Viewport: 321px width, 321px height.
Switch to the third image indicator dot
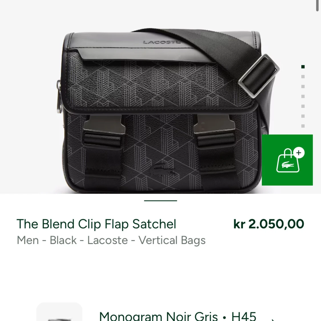[x=303, y=86]
